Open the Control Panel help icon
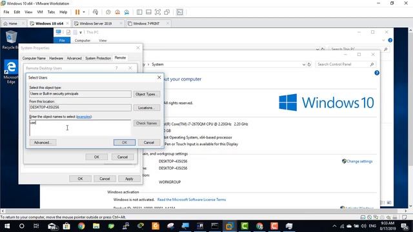 tap(377, 73)
